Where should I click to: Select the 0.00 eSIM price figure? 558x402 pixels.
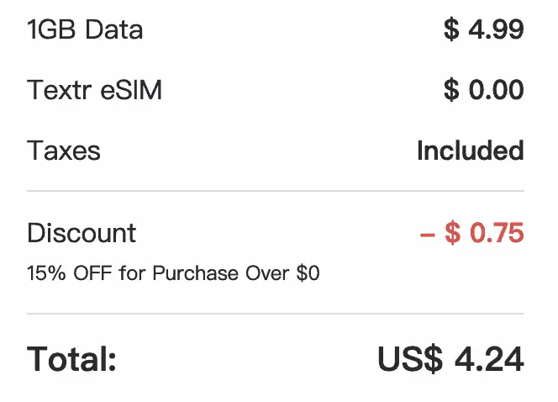click(497, 90)
